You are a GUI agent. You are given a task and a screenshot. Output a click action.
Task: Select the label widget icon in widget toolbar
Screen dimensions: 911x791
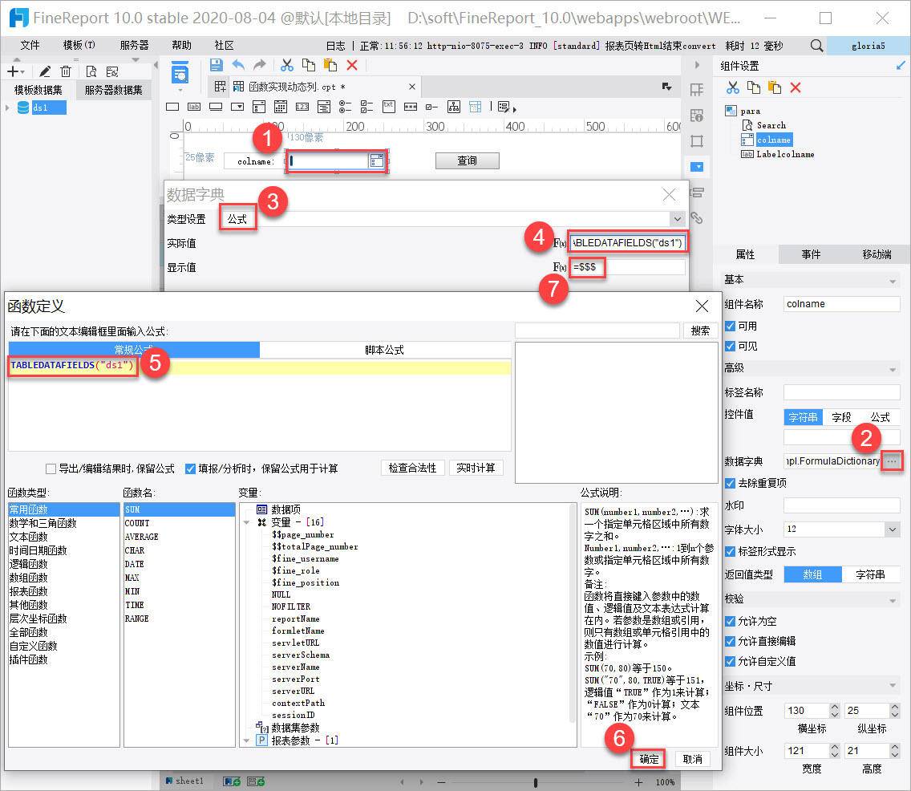194,107
